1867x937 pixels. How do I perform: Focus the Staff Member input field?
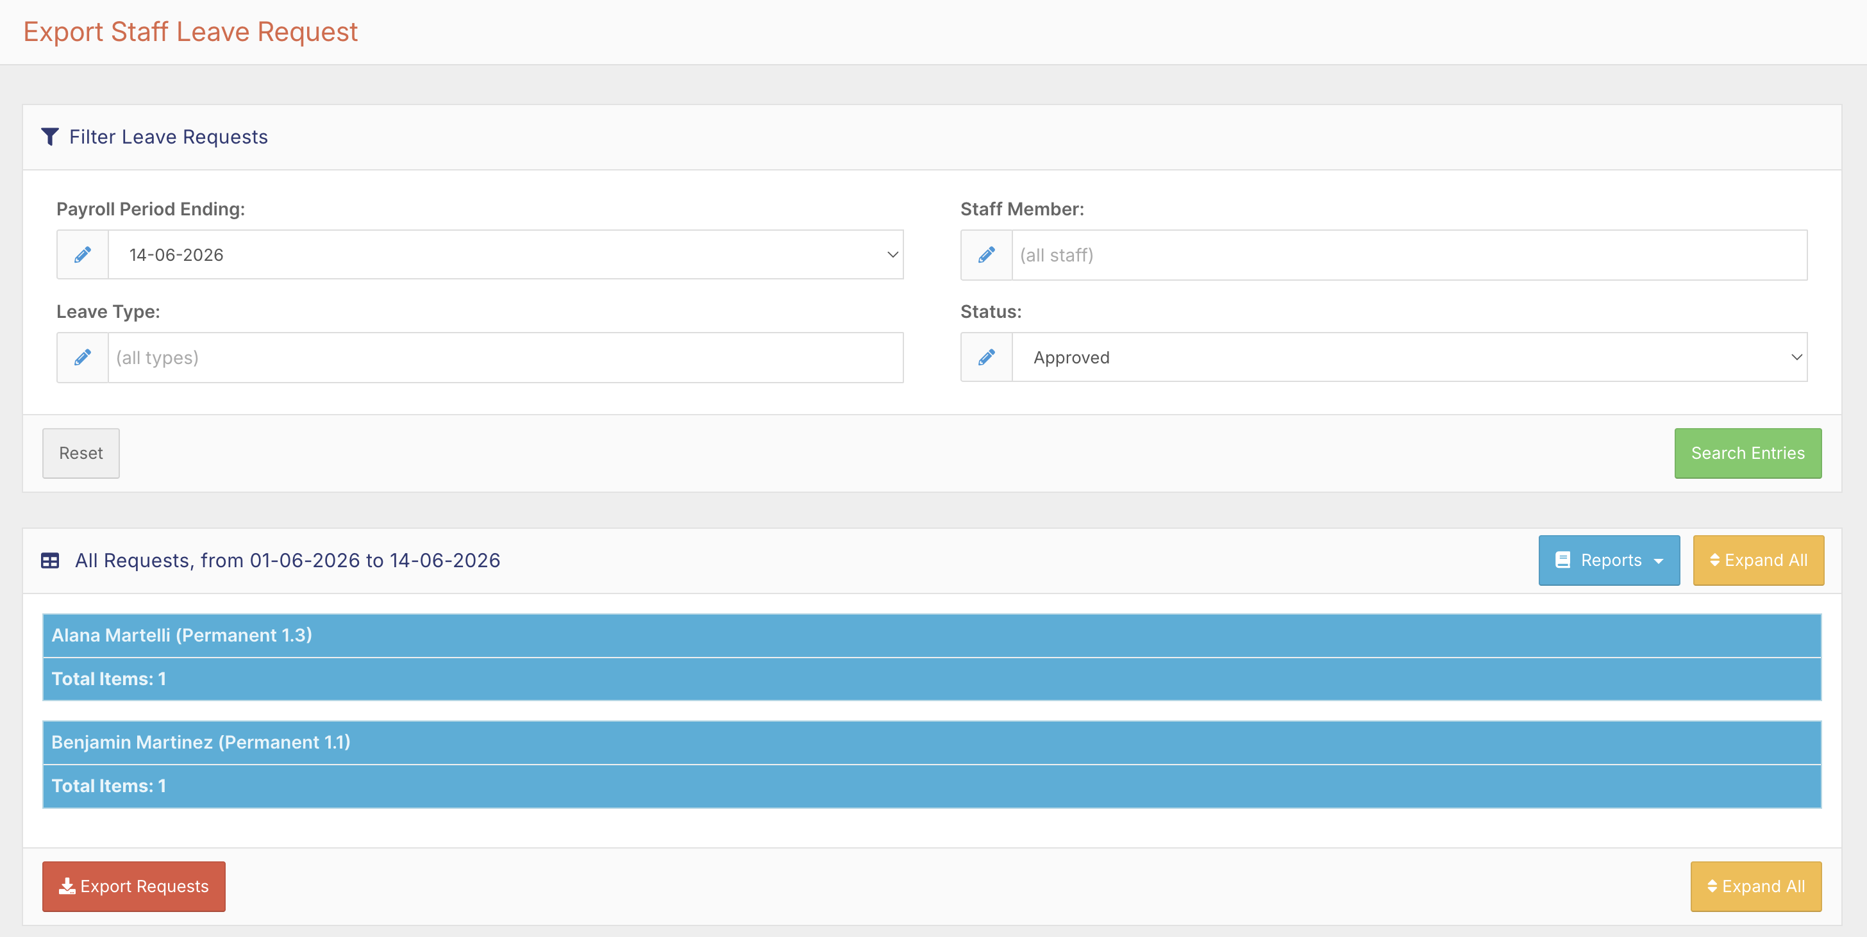1410,255
